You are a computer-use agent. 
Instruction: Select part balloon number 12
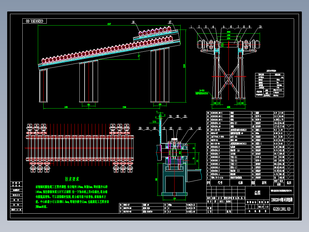[x=171, y=128]
